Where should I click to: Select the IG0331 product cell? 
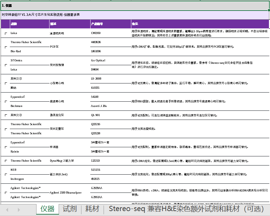coord(111,88)
